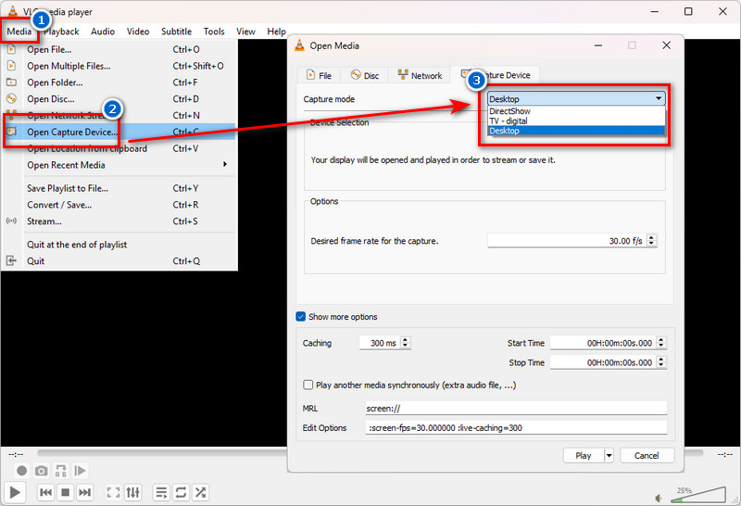The width and height of the screenshot is (741, 506).
Task: Go to the previous media track
Action: click(45, 492)
